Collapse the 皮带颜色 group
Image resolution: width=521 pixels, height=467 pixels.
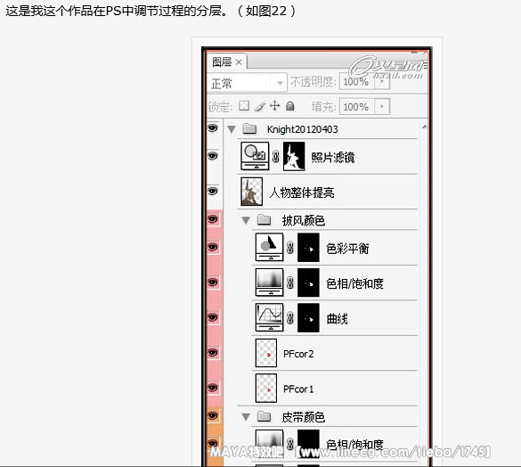tap(246, 417)
